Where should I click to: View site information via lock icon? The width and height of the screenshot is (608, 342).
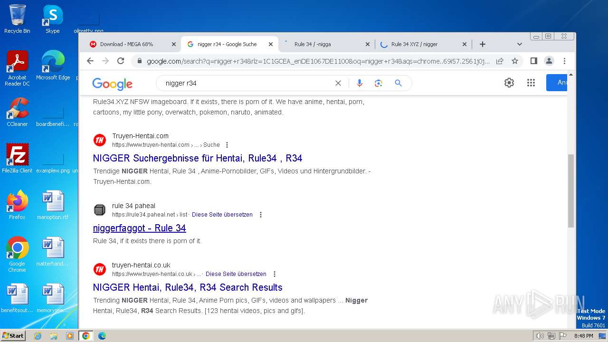[139, 61]
